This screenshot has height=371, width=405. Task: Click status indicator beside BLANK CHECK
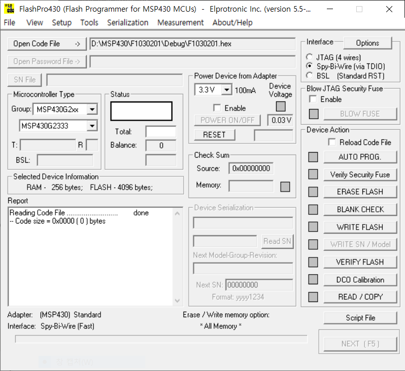(x=313, y=209)
